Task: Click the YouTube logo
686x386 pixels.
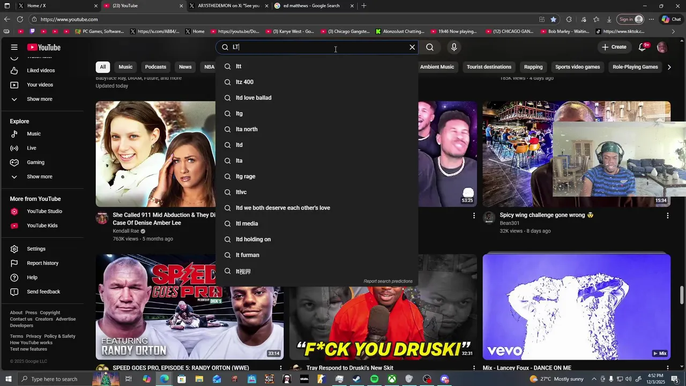Action: pyautogui.click(x=44, y=47)
